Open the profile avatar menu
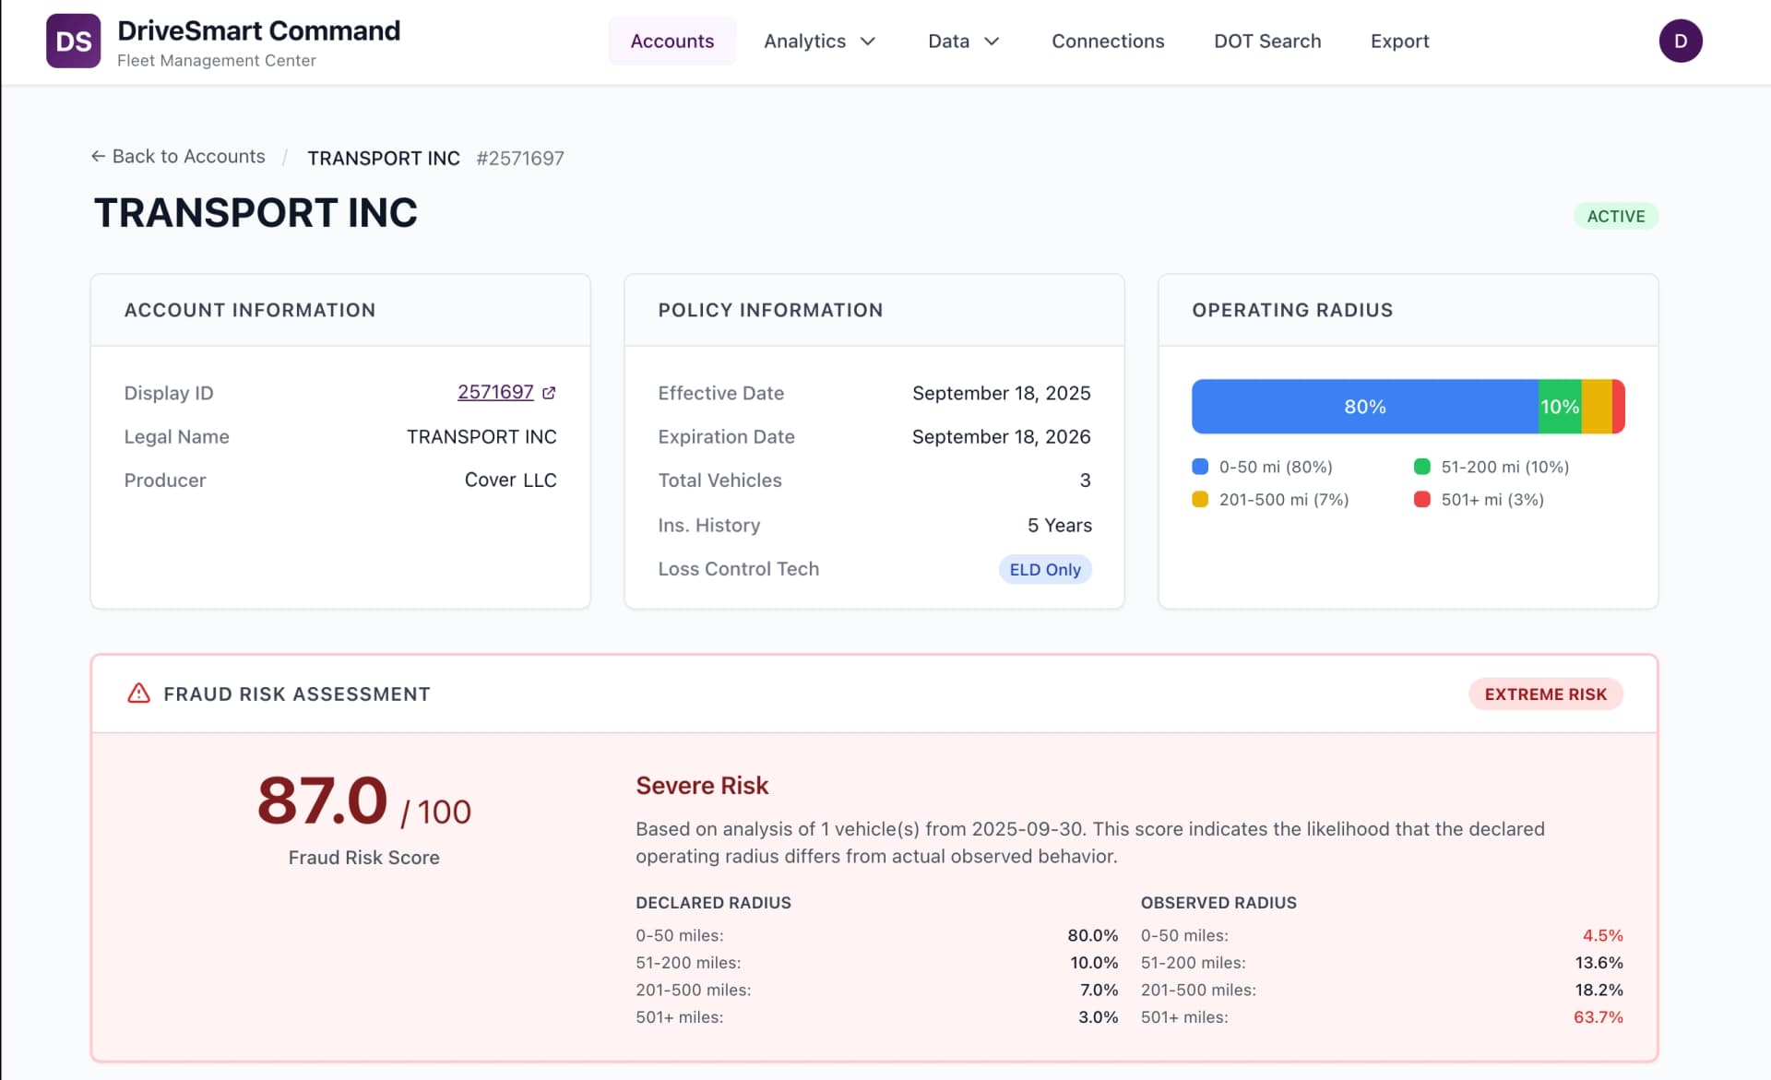The height and width of the screenshot is (1080, 1771). (x=1682, y=41)
